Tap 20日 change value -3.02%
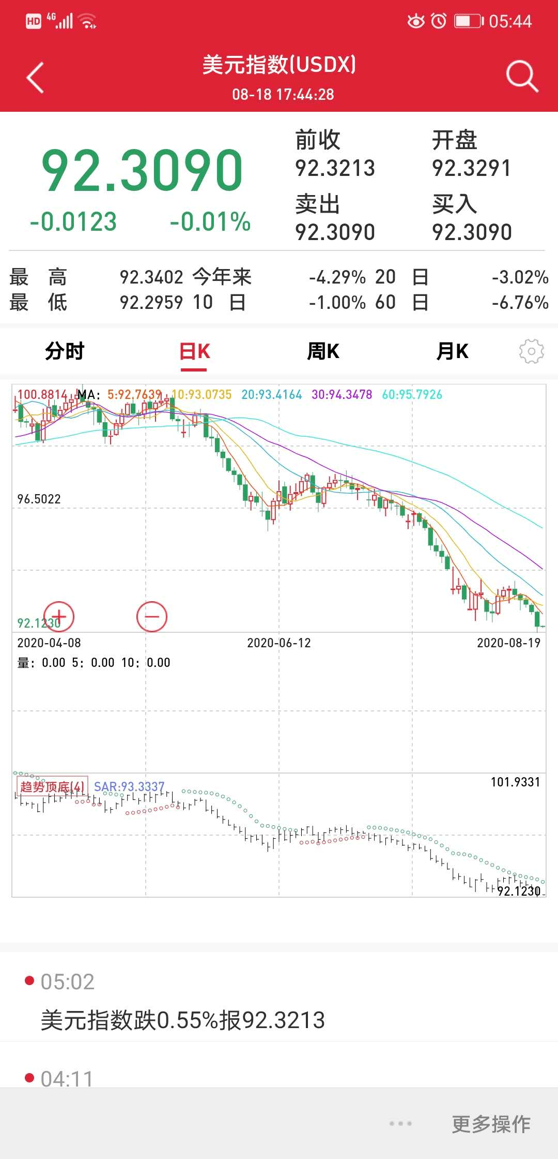The width and height of the screenshot is (558, 1159). (x=520, y=277)
